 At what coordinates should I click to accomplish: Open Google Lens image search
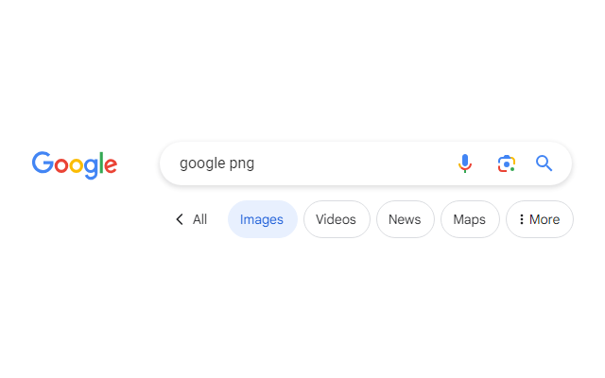pyautogui.click(x=507, y=163)
